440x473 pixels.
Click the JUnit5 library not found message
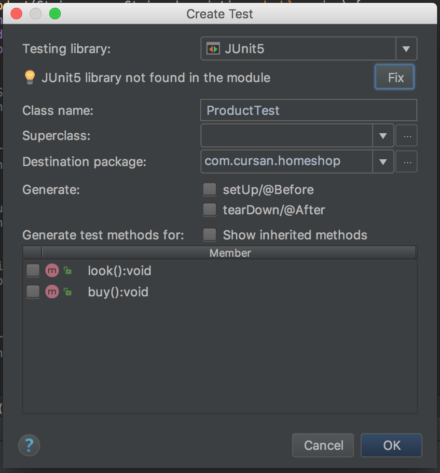tap(156, 78)
